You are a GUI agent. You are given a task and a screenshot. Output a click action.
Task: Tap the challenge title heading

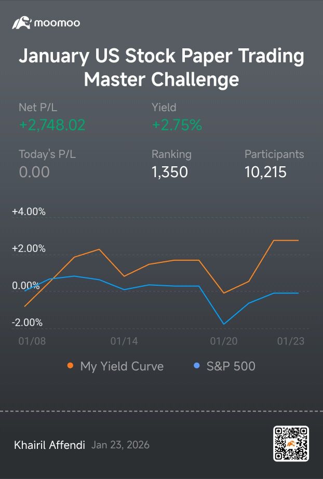[x=161, y=68]
